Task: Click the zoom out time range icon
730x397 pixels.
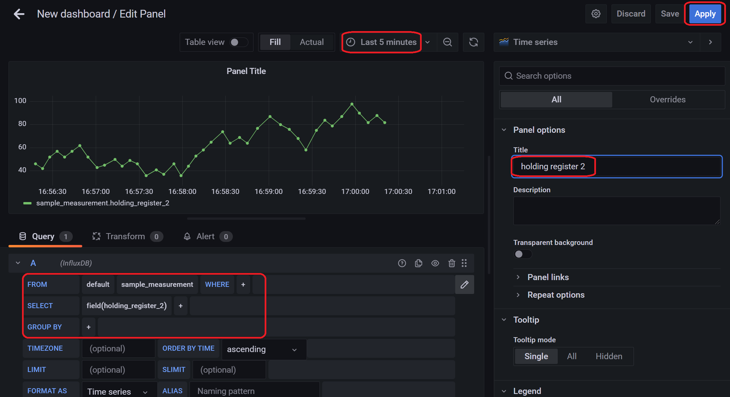Action: point(447,42)
